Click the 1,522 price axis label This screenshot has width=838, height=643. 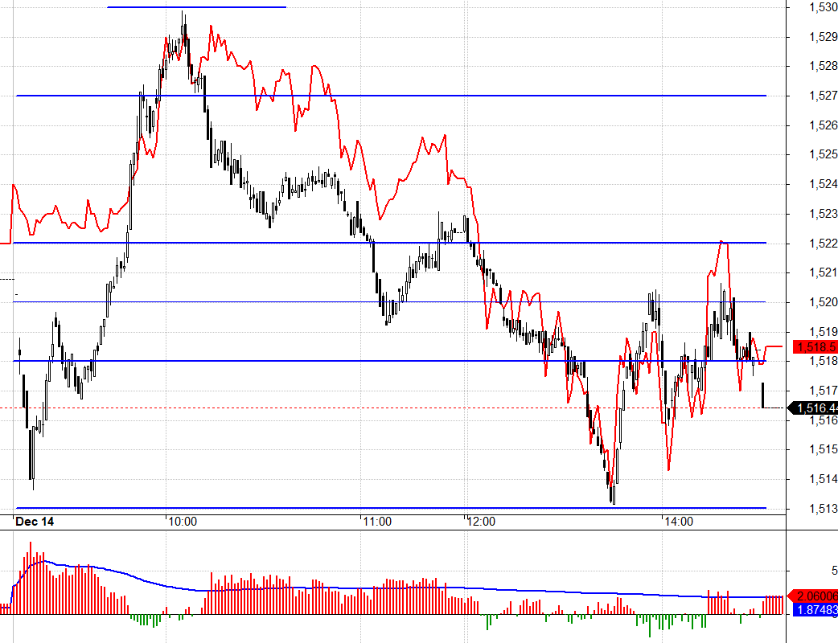[824, 243]
